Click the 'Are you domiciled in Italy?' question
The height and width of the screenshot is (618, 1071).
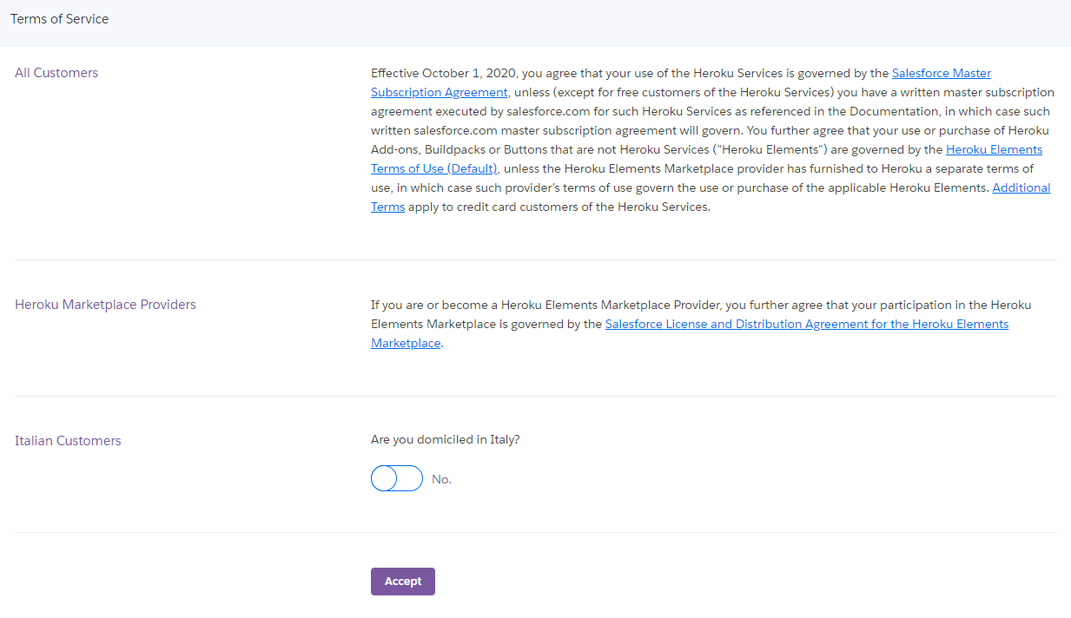(x=446, y=439)
